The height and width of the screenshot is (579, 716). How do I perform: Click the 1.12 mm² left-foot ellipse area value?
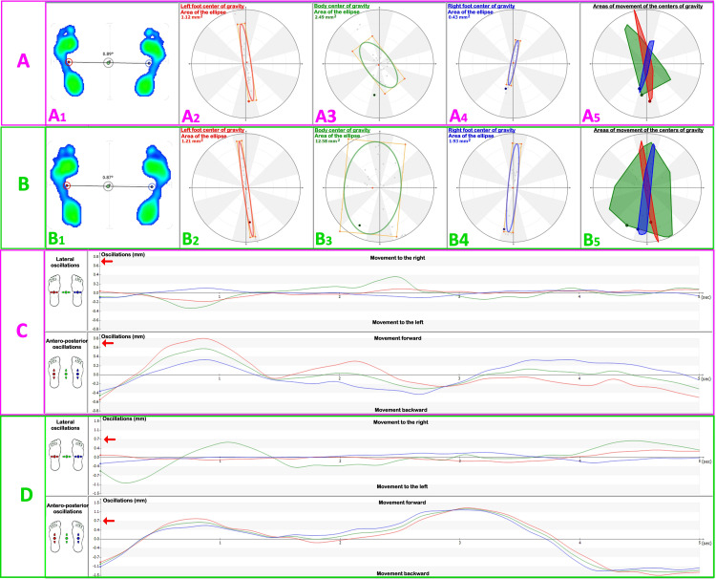pyautogui.click(x=192, y=17)
